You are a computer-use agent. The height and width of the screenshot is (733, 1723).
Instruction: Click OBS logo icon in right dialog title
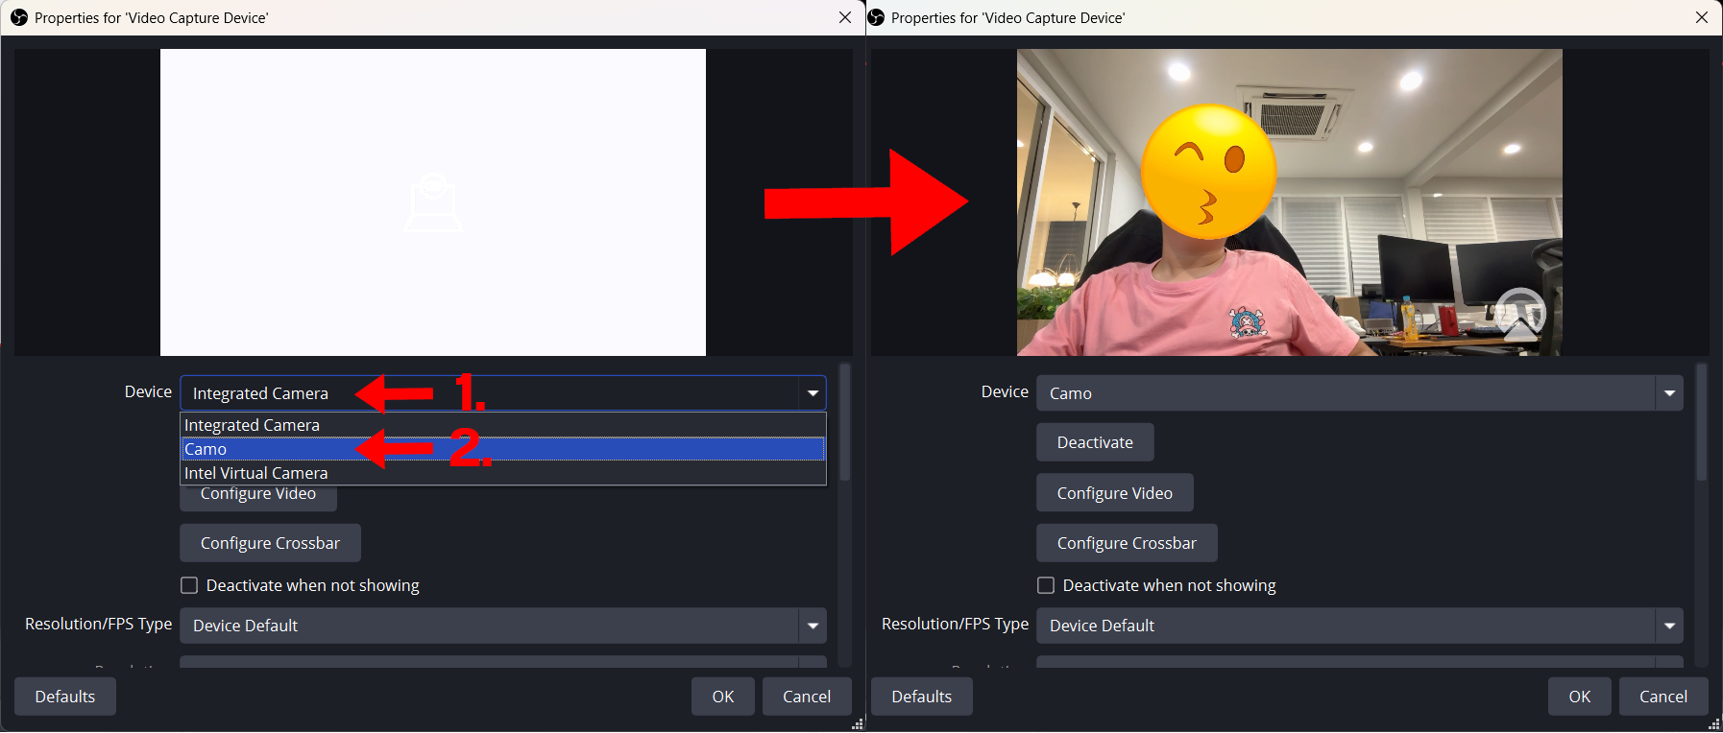(x=876, y=17)
